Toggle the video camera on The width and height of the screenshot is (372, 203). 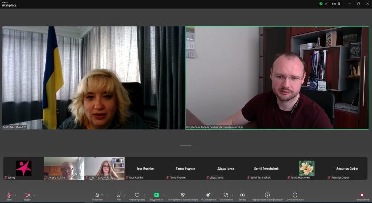(x=27, y=195)
